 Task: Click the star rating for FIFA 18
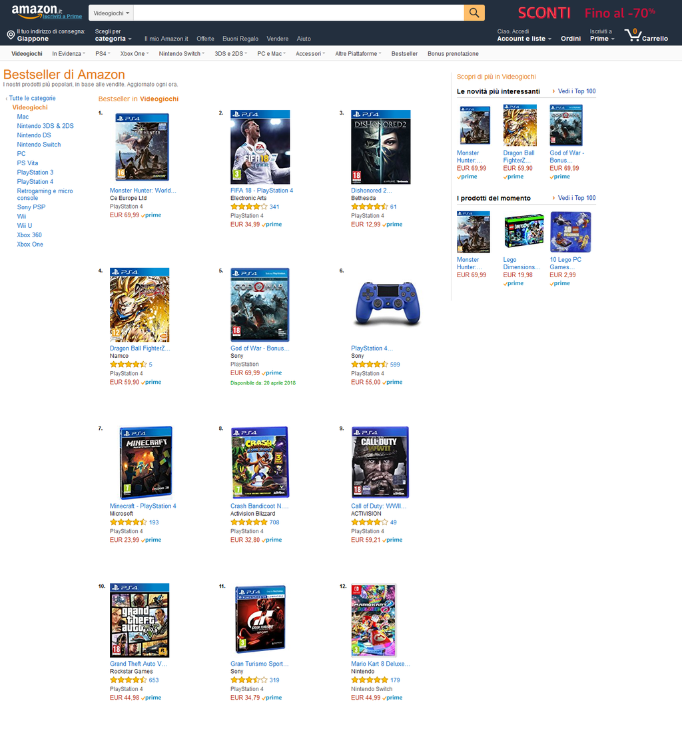click(x=249, y=207)
